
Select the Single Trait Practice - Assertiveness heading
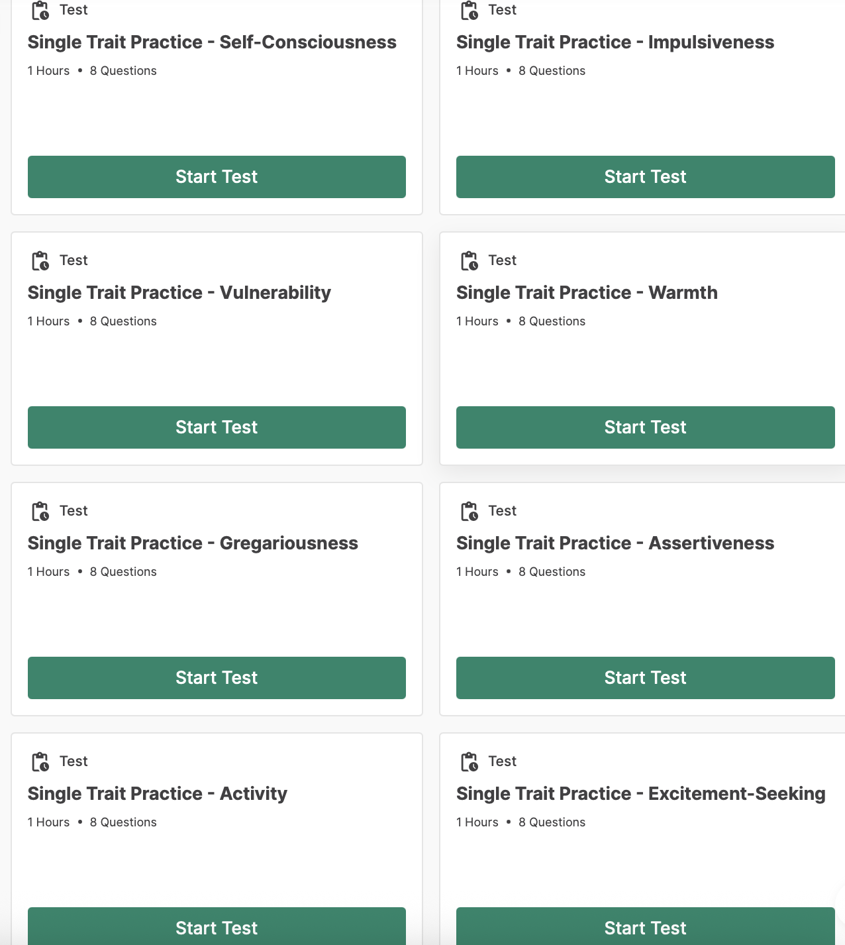coord(615,543)
